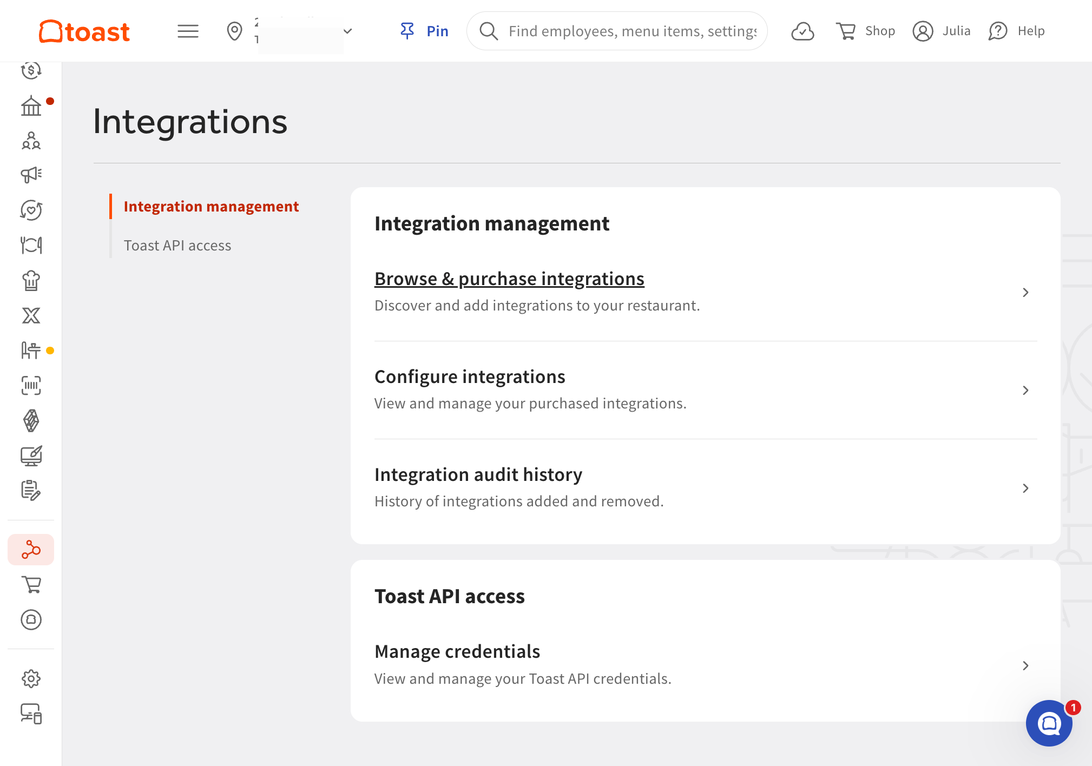Open the Julia user account menu
Image resolution: width=1092 pixels, height=766 pixels.
tap(942, 31)
